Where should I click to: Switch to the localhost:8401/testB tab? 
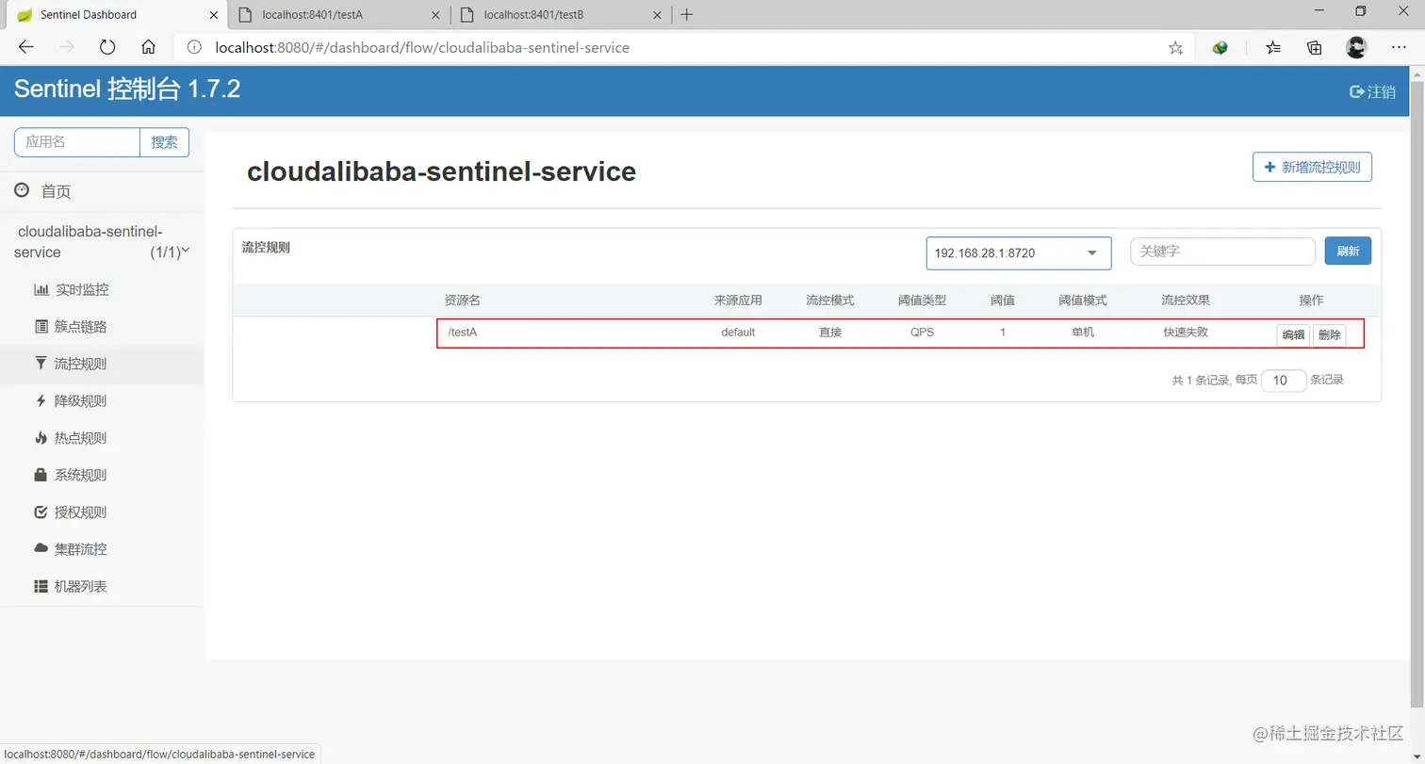[561, 14]
